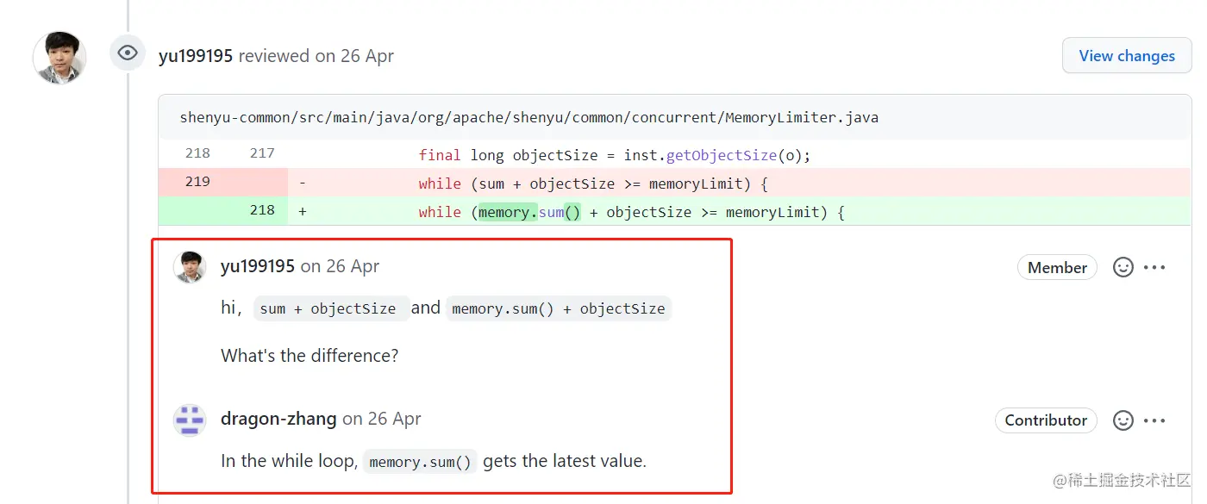
Task: Open the MemoryLimiter.java file path link
Action: 528,117
